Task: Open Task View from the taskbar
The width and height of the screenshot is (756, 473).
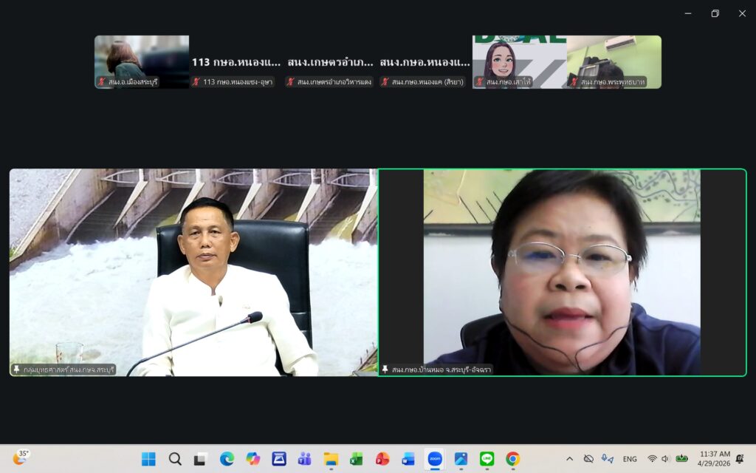Action: coord(200,459)
